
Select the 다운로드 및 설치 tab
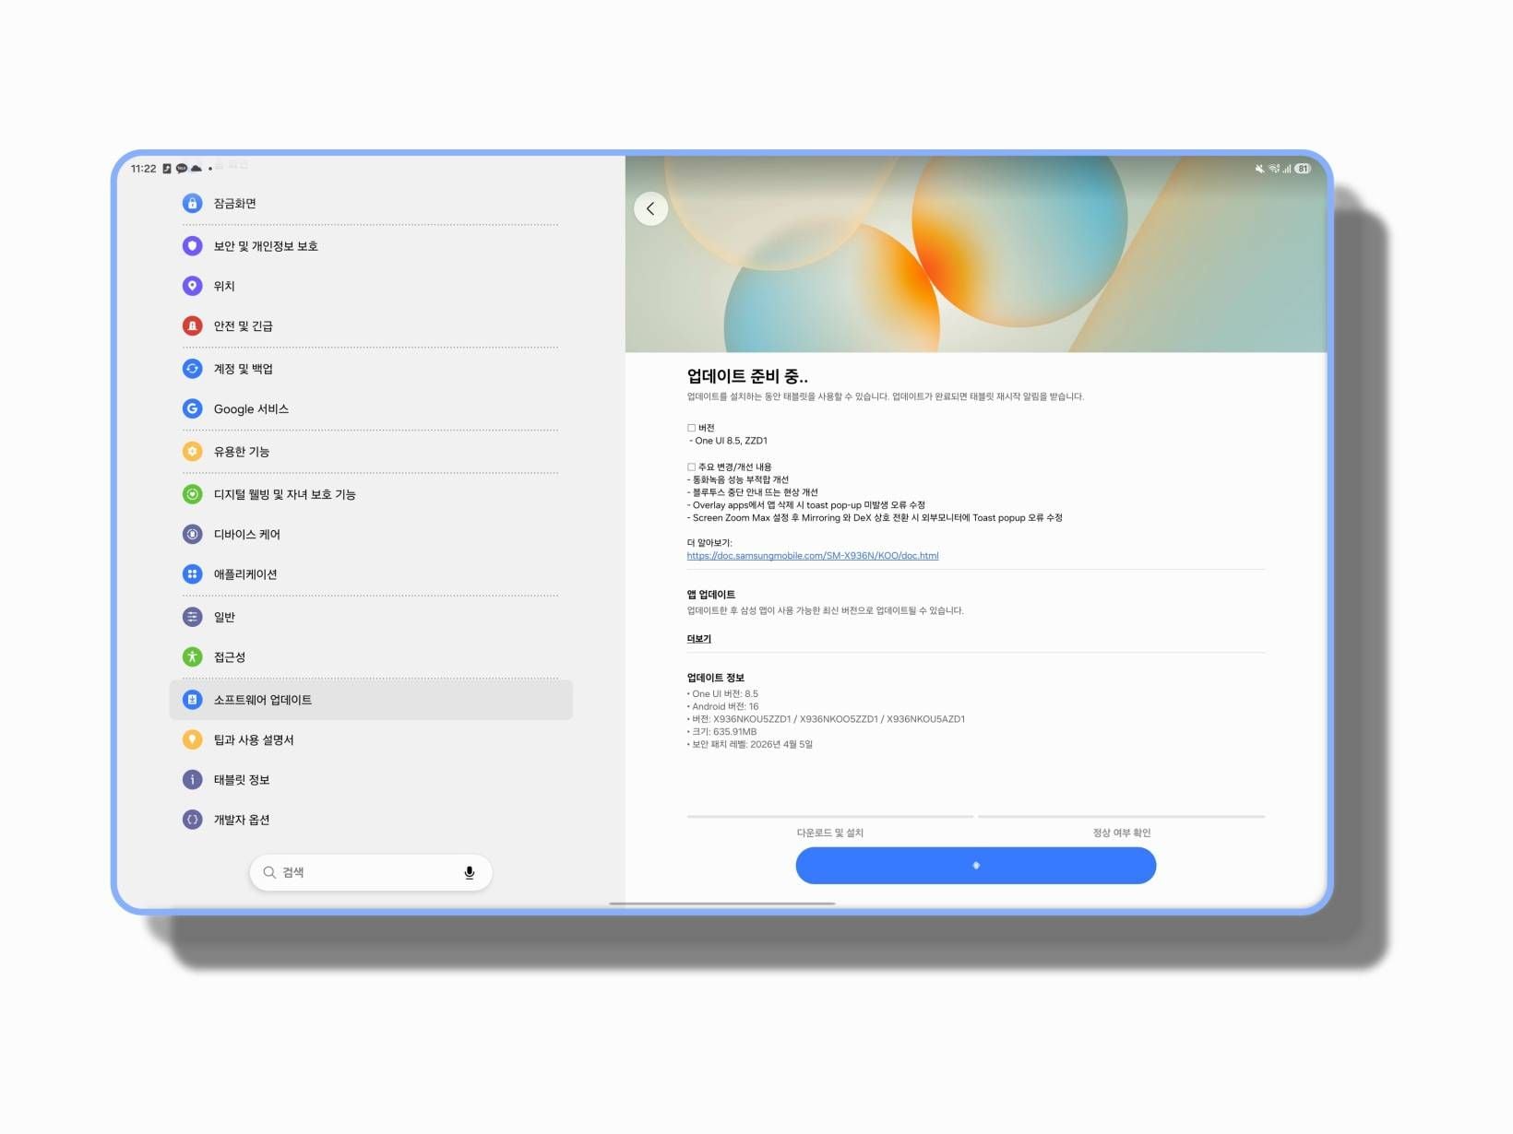coord(829,832)
